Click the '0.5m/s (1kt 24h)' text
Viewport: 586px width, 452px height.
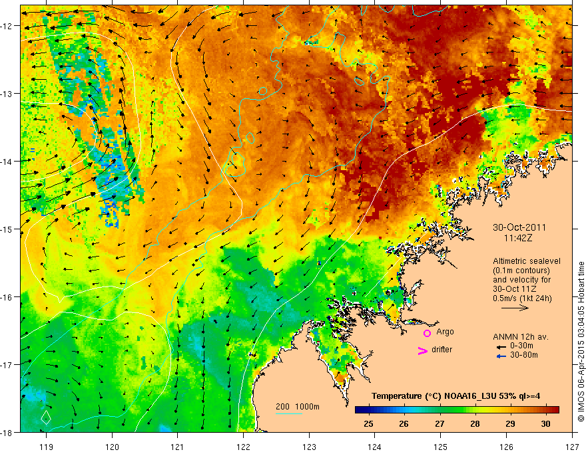click(x=522, y=298)
